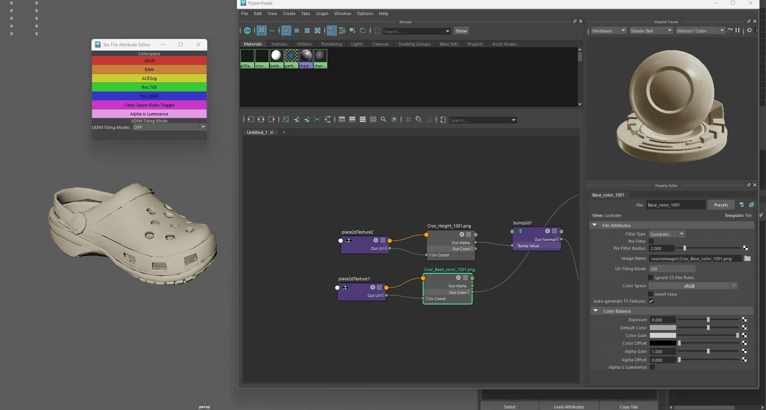766x410 pixels.
Task: Open the Color Space sRGB dropdown
Action: [693, 286]
